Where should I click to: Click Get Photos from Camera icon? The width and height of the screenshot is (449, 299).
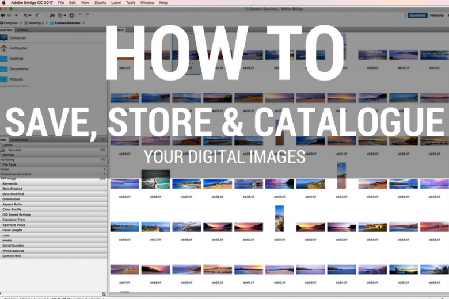[52, 16]
